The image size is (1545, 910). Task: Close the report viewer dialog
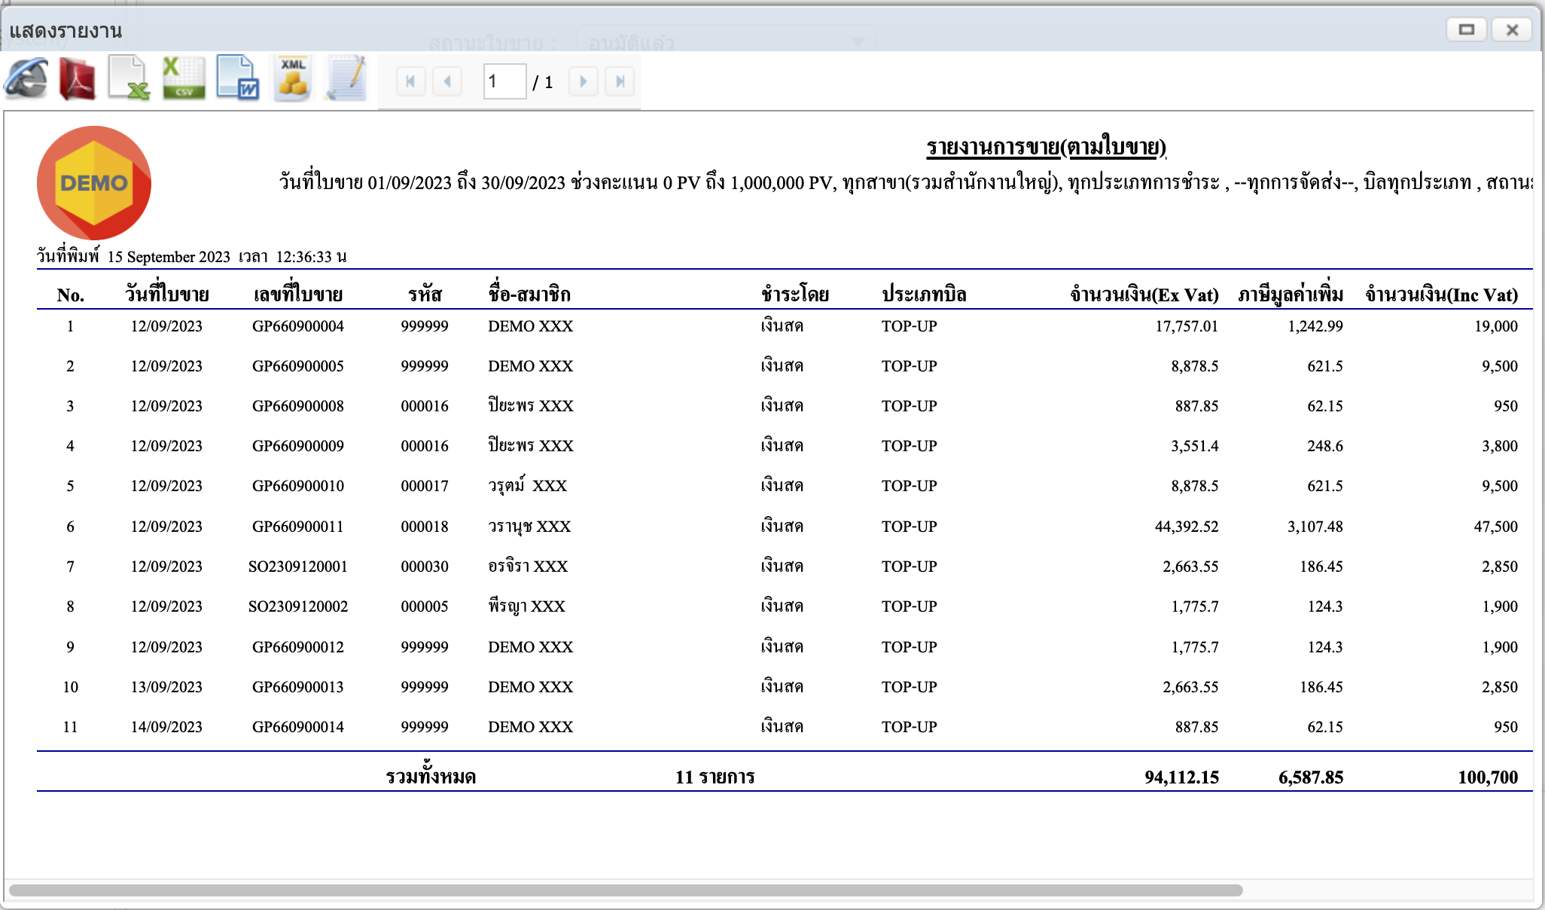[1512, 30]
